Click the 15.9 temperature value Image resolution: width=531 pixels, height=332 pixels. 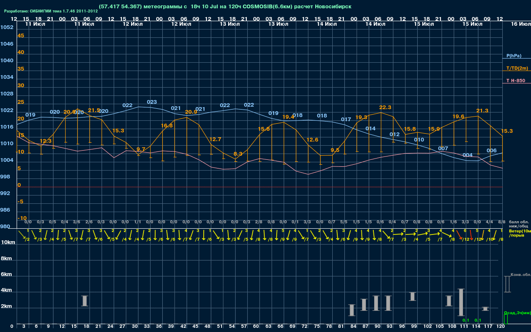[434, 129]
